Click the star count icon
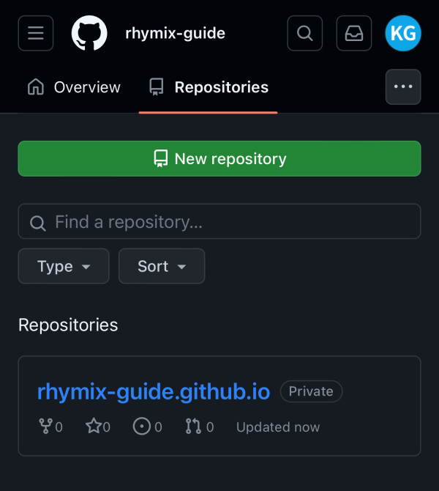This screenshot has height=491, width=439. pos(94,427)
